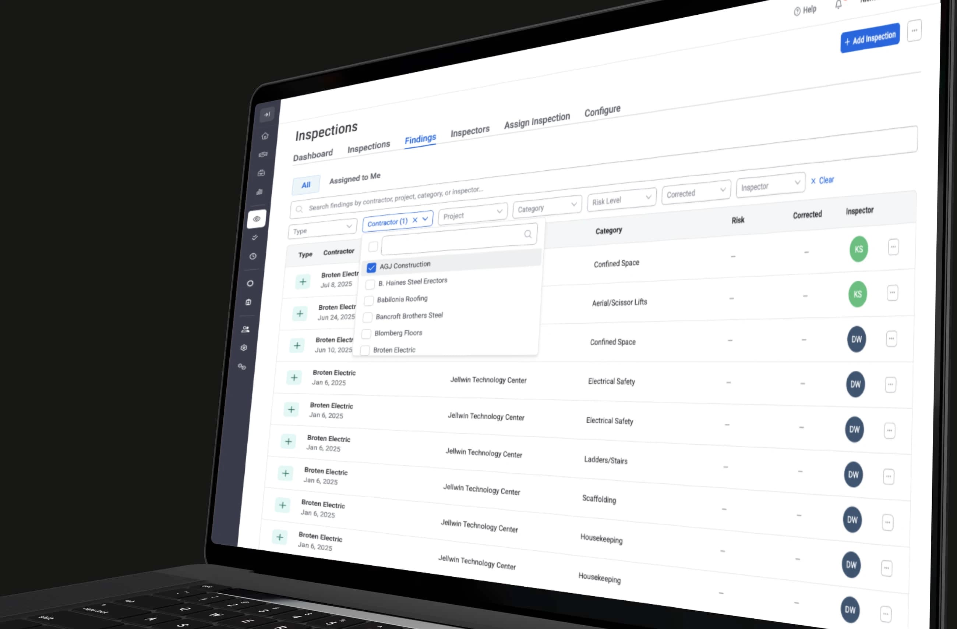Check the Babilonia Roofing checkbox

click(369, 301)
